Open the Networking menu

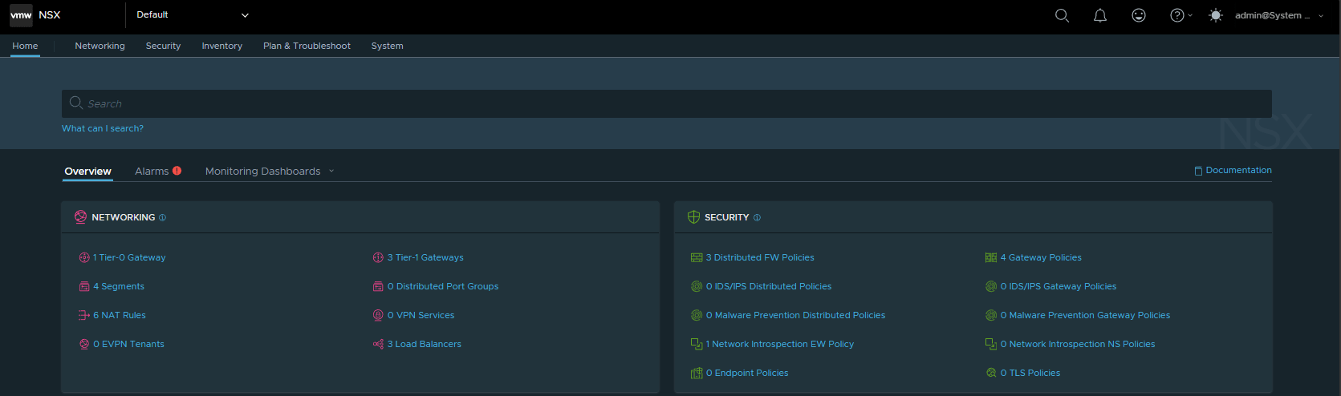point(100,46)
